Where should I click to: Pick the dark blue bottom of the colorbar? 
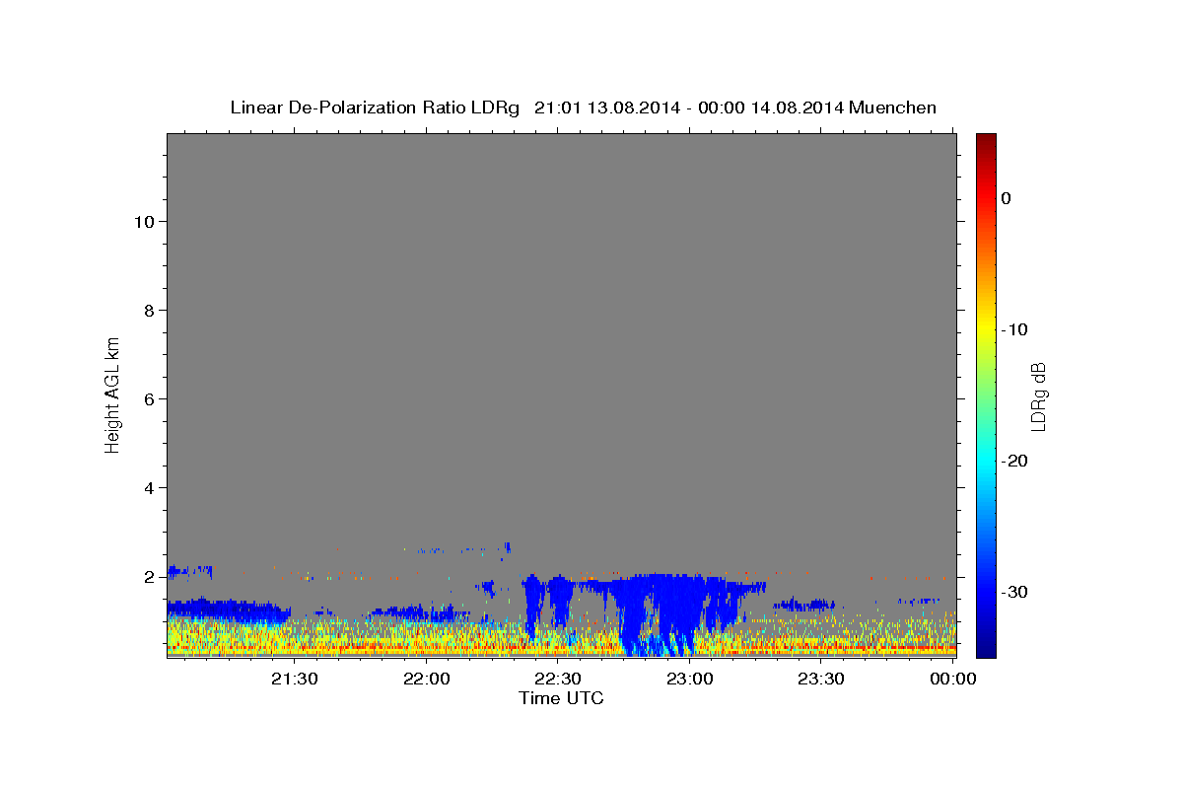(986, 649)
